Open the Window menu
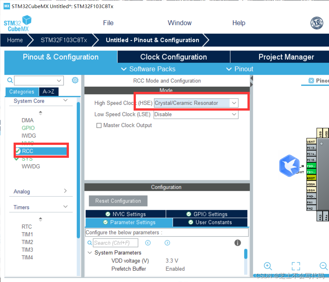The height and width of the screenshot is (282, 329). [x=180, y=23]
